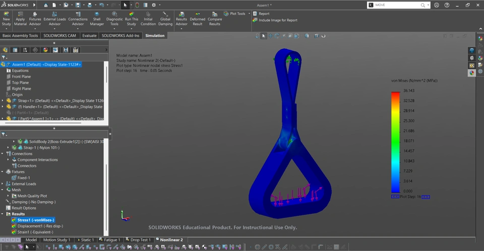Switch to the Motion Study 1 tab
This screenshot has height=251, width=484.
pyautogui.click(x=56, y=240)
